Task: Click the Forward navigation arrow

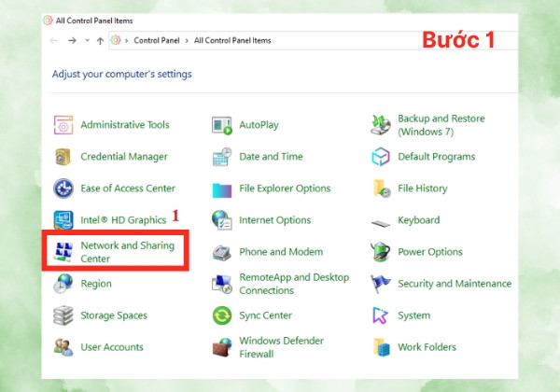Action: (x=72, y=40)
